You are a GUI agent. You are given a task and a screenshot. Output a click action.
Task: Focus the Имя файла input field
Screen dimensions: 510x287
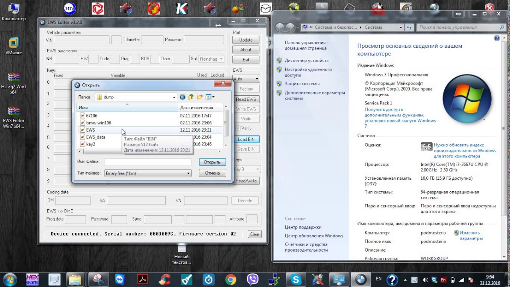point(148,161)
